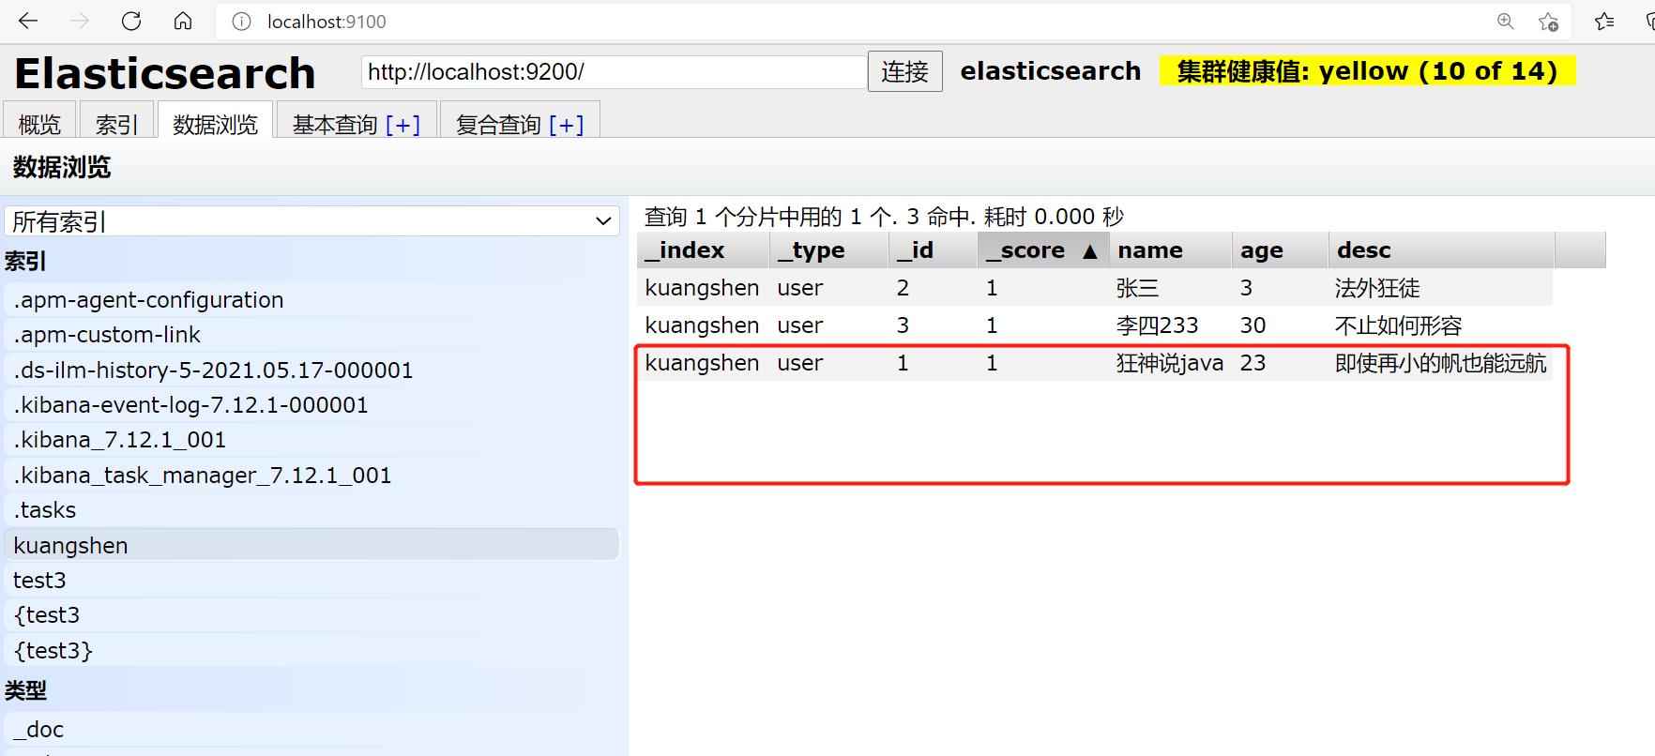
Task: Open the zoom magnifier icon in address bar
Action: coord(1505,21)
